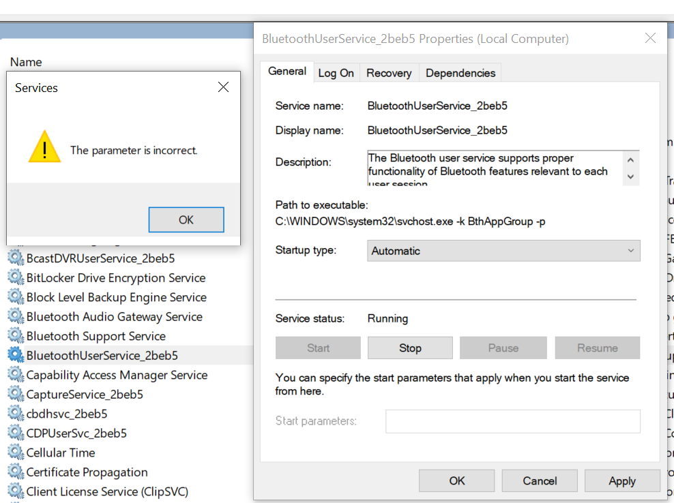Cancel the Properties dialog

[540, 481]
